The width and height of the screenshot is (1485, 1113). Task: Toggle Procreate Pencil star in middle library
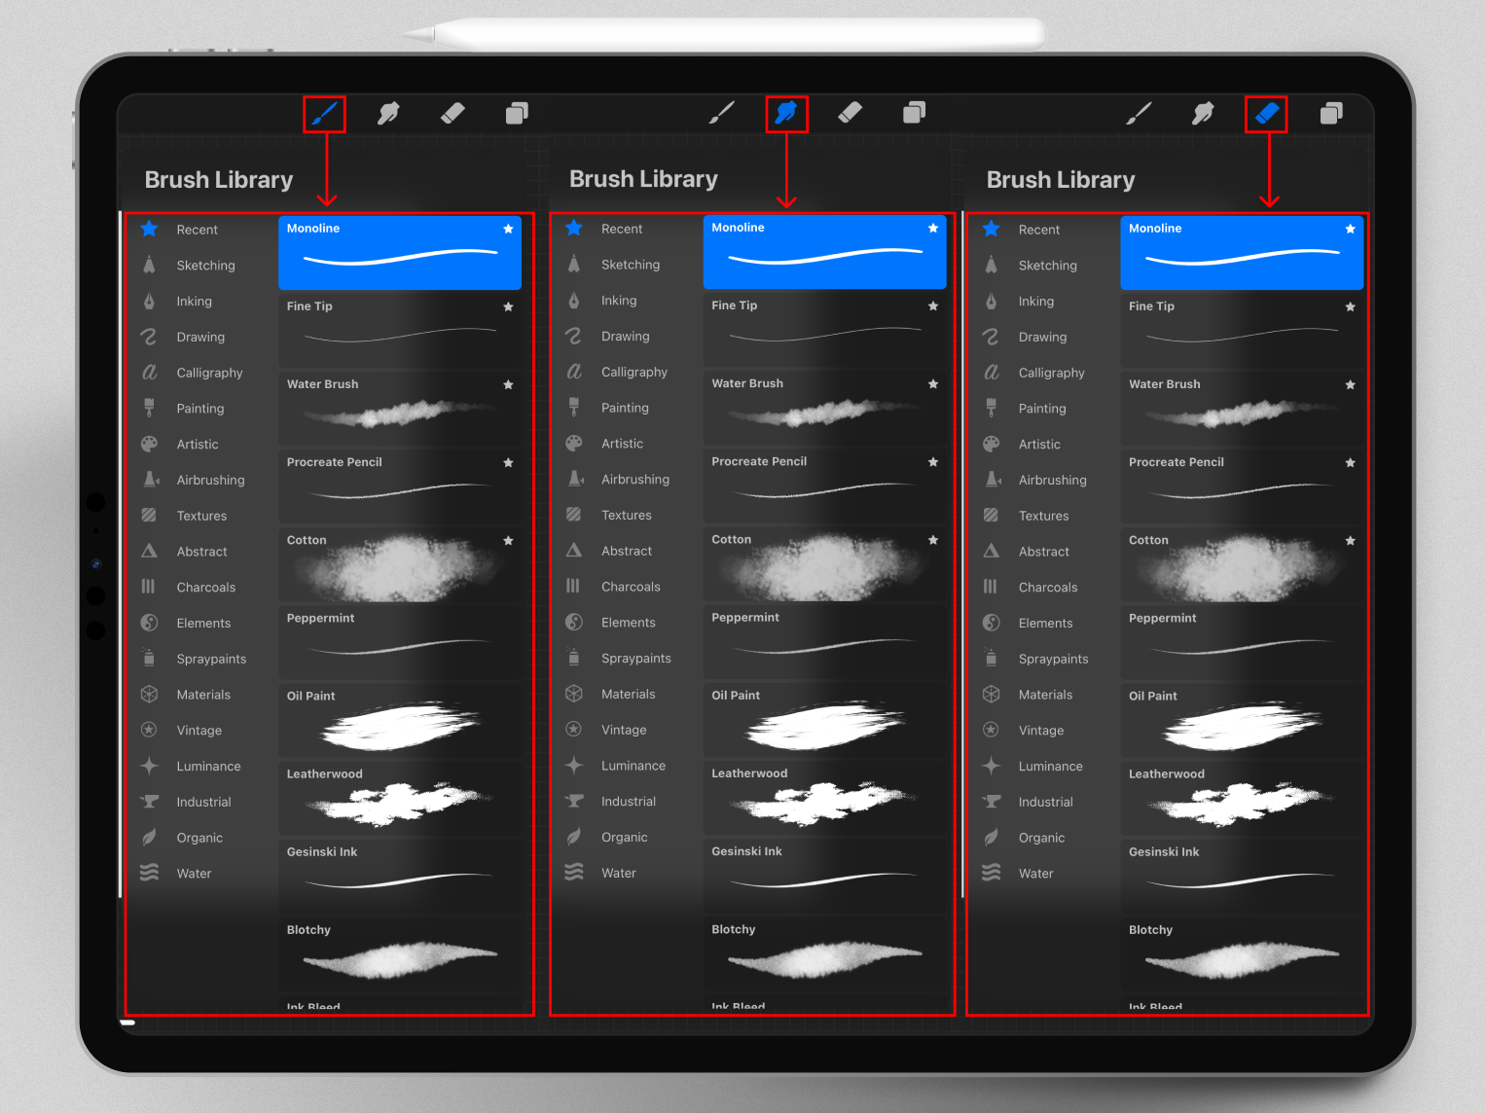[x=933, y=461]
